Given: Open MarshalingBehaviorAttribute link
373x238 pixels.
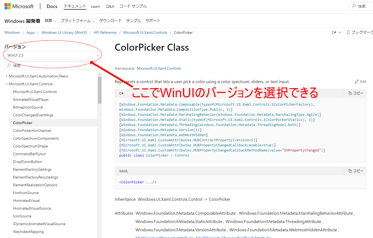Looking at the screenshot, I should pos(296,213).
